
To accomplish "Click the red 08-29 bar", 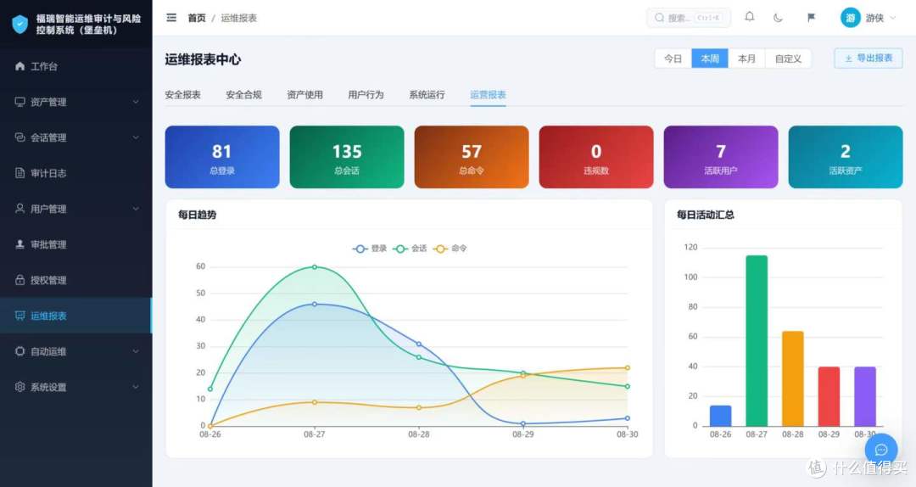I will click(829, 396).
